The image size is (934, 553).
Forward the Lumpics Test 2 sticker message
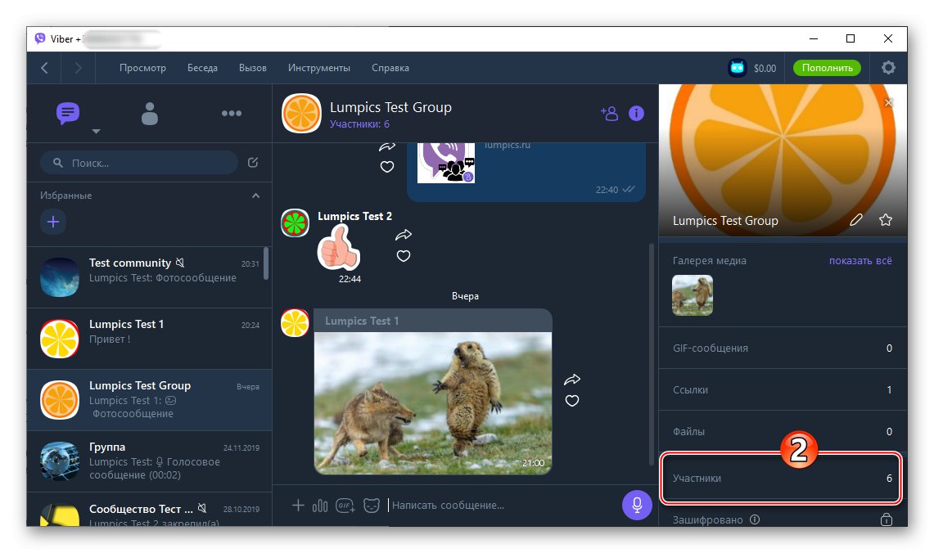pos(404,235)
